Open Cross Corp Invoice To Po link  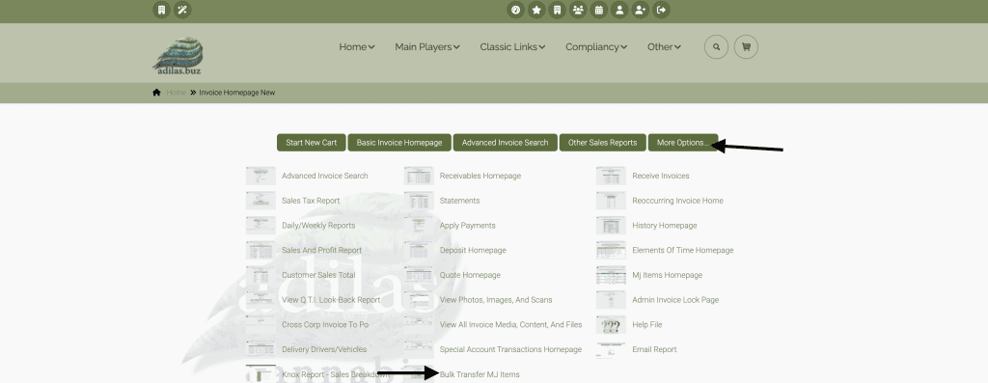(x=325, y=324)
